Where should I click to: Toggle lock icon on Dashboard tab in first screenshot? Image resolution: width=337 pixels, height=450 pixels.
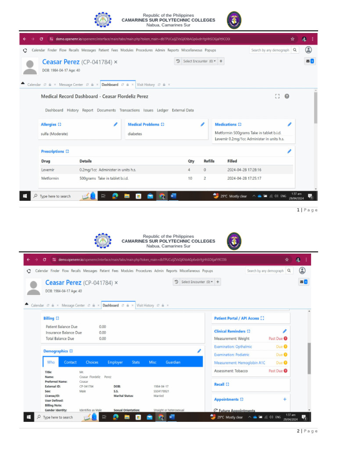[128, 85]
